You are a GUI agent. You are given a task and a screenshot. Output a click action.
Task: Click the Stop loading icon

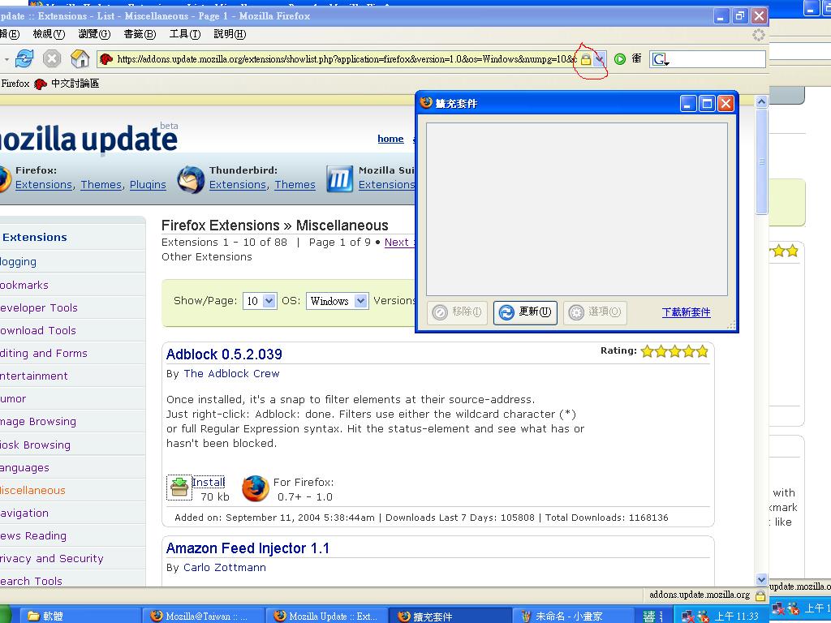click(51, 58)
